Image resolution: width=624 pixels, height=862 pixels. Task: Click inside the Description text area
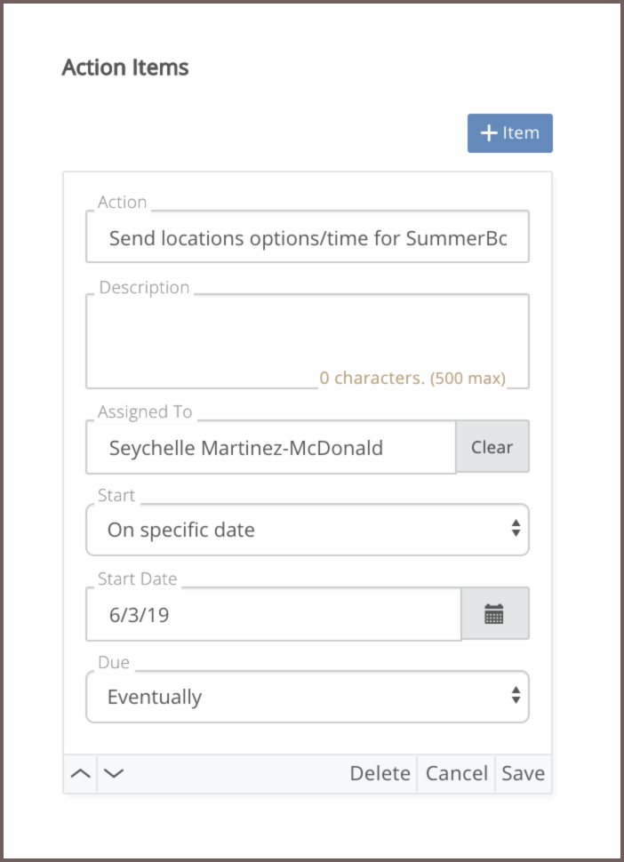click(x=308, y=341)
